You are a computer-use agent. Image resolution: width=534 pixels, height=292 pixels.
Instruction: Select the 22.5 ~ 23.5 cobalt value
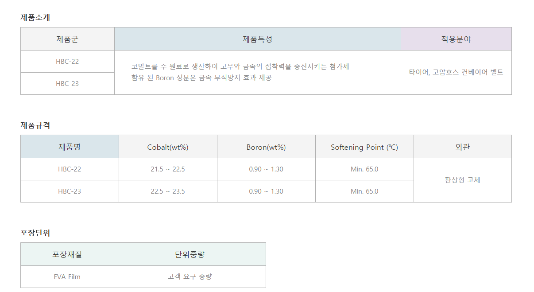click(x=168, y=191)
